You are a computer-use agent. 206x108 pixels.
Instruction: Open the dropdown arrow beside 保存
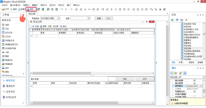coord(35,9)
